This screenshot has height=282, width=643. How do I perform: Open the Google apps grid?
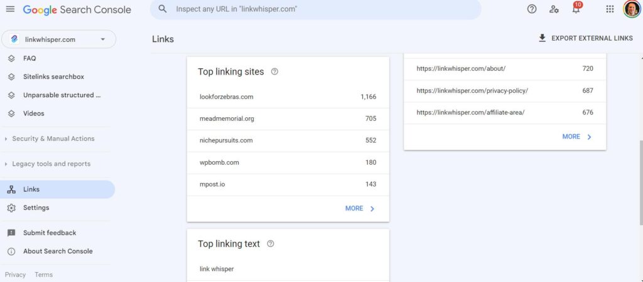click(x=610, y=9)
